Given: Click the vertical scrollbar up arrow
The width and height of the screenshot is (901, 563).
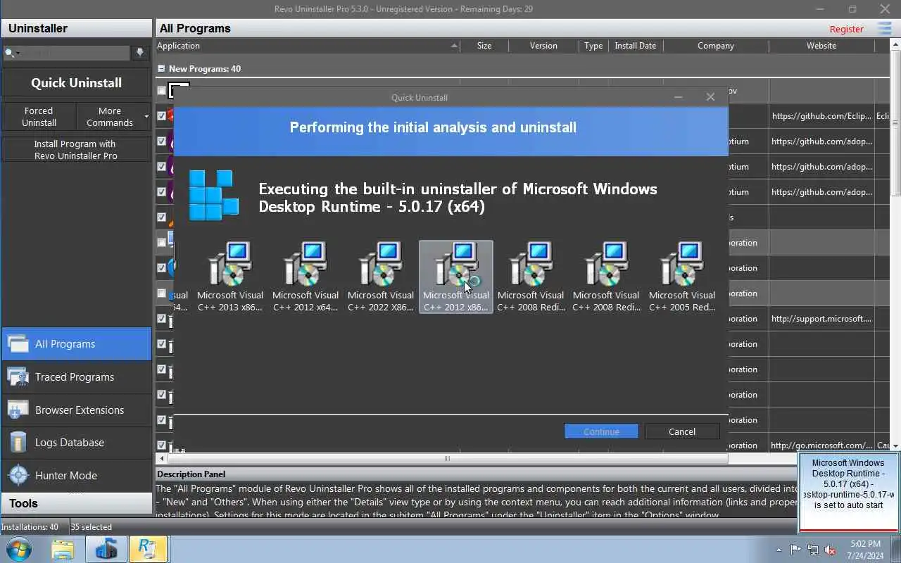Looking at the screenshot, I should pyautogui.click(x=896, y=44).
